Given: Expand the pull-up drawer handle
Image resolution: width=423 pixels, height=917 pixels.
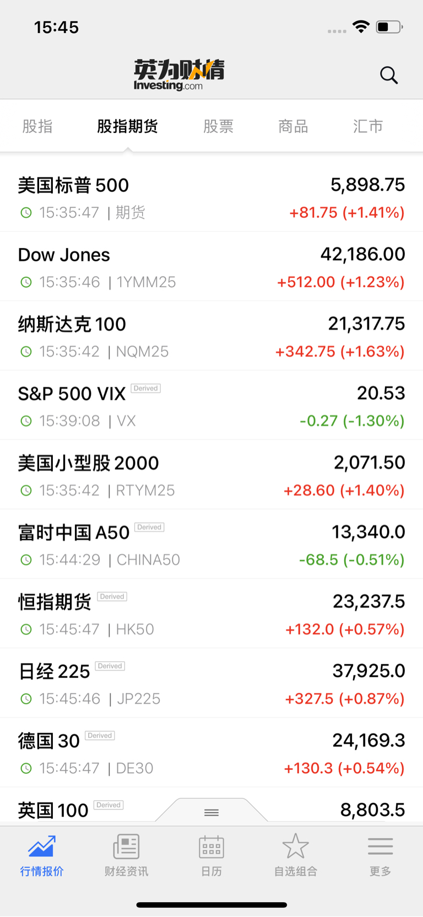Looking at the screenshot, I should tap(211, 812).
